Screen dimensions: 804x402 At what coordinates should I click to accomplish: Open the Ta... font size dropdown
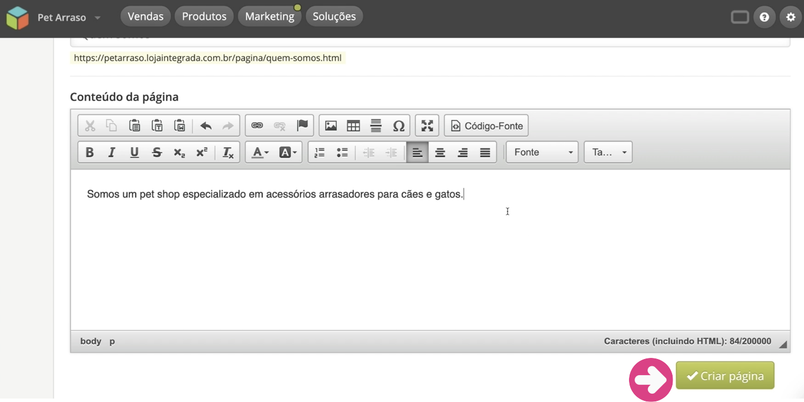(x=608, y=152)
